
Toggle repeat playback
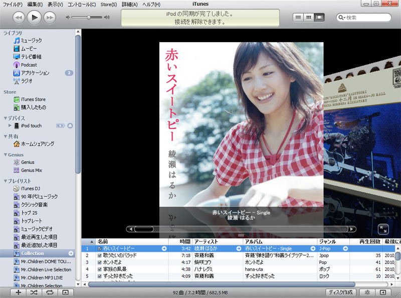pos(50,292)
